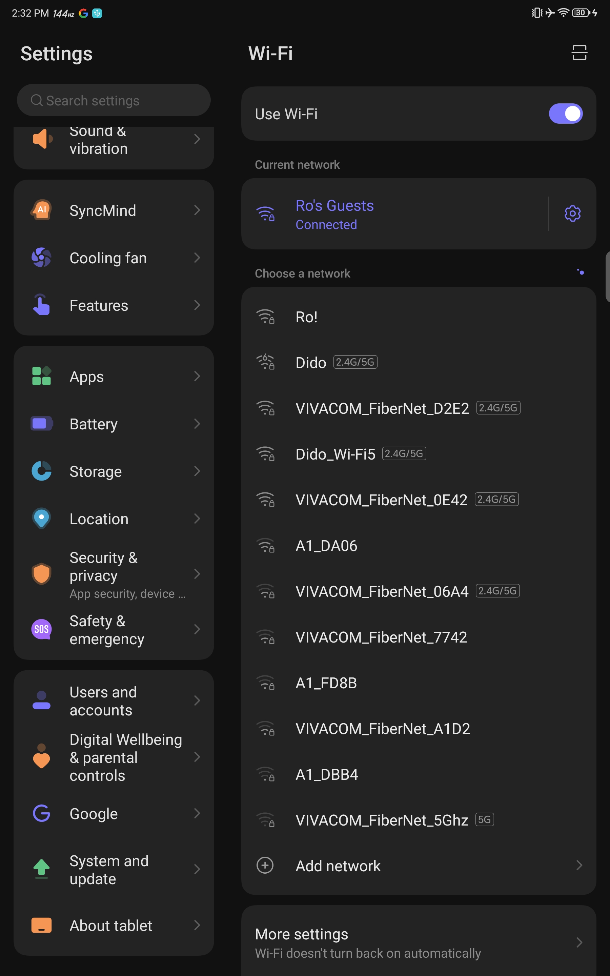The height and width of the screenshot is (976, 610).
Task: Tap Add network label
Action: (338, 866)
